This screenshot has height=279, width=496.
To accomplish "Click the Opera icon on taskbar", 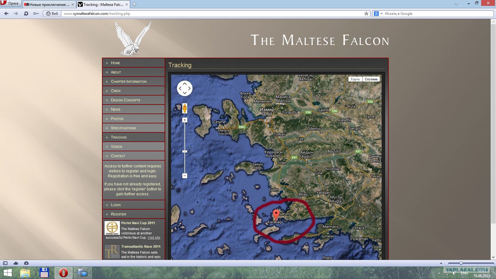I will tap(64, 273).
